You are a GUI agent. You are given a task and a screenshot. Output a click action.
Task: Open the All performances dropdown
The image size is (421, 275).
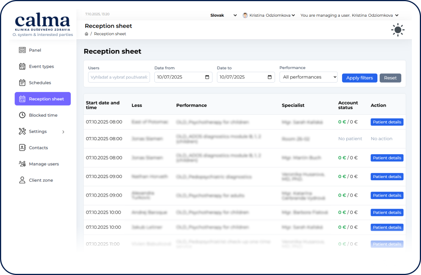(308, 77)
